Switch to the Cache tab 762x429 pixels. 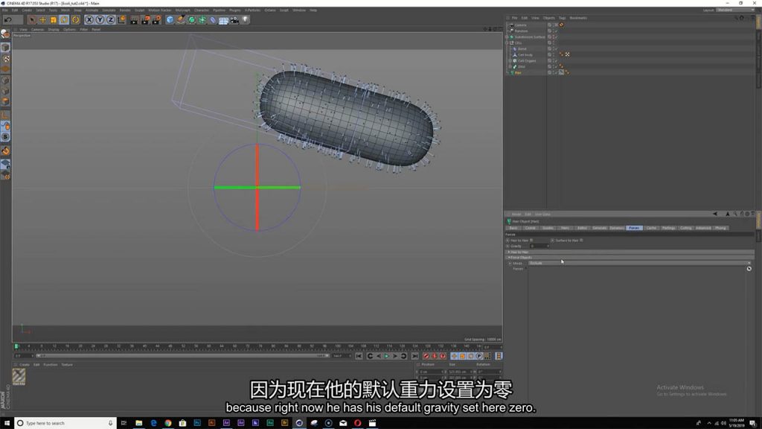tap(651, 228)
